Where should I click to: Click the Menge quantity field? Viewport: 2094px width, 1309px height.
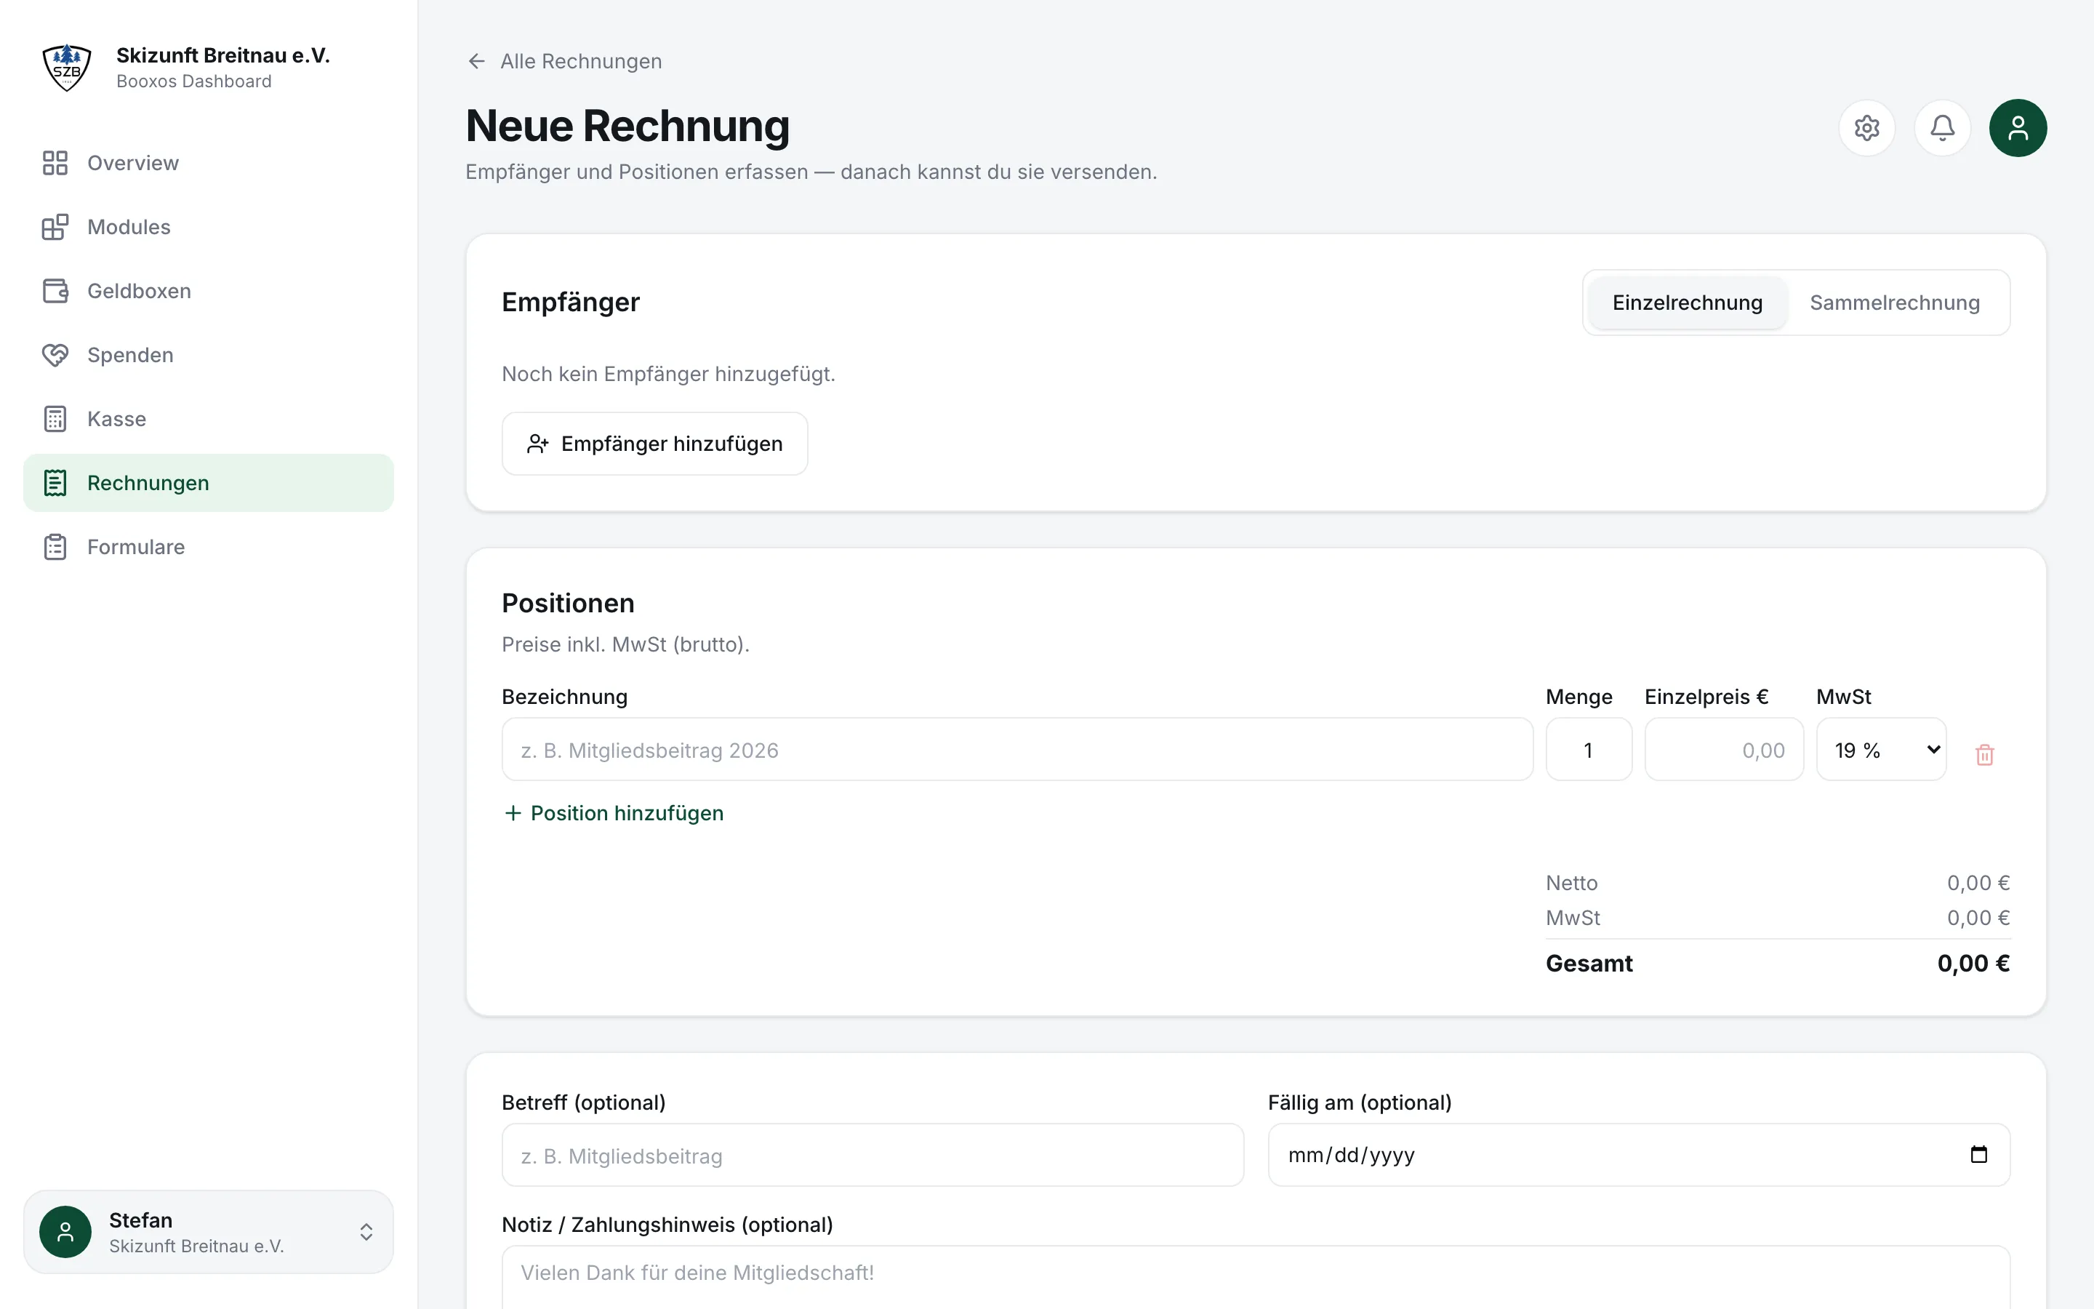(x=1589, y=750)
